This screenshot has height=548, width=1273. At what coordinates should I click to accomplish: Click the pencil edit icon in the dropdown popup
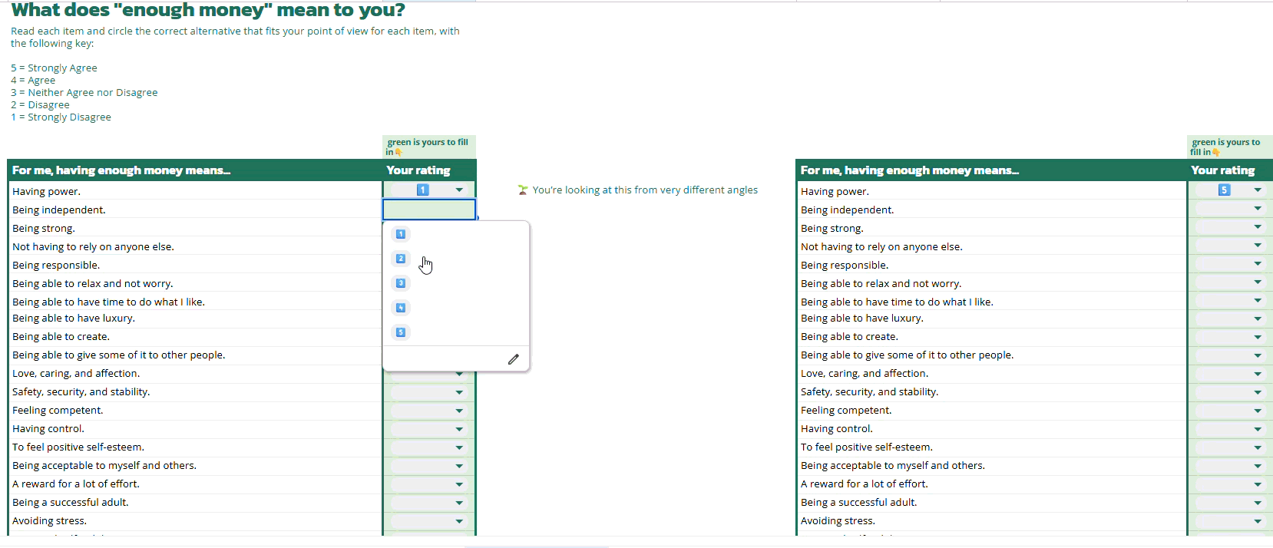point(513,359)
